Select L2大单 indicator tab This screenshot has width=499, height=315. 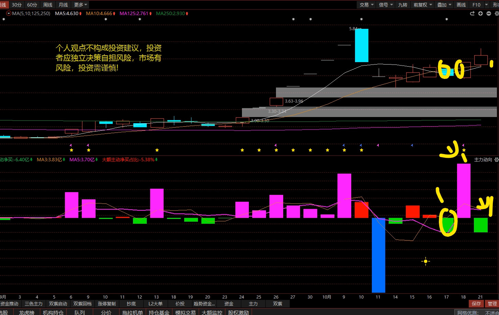156,304
